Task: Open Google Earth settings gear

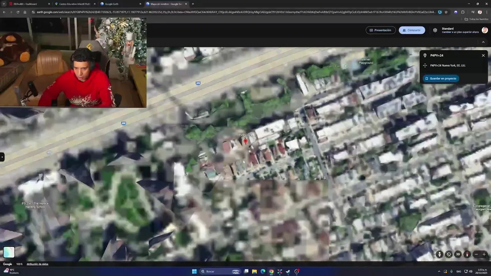Action: [435, 30]
